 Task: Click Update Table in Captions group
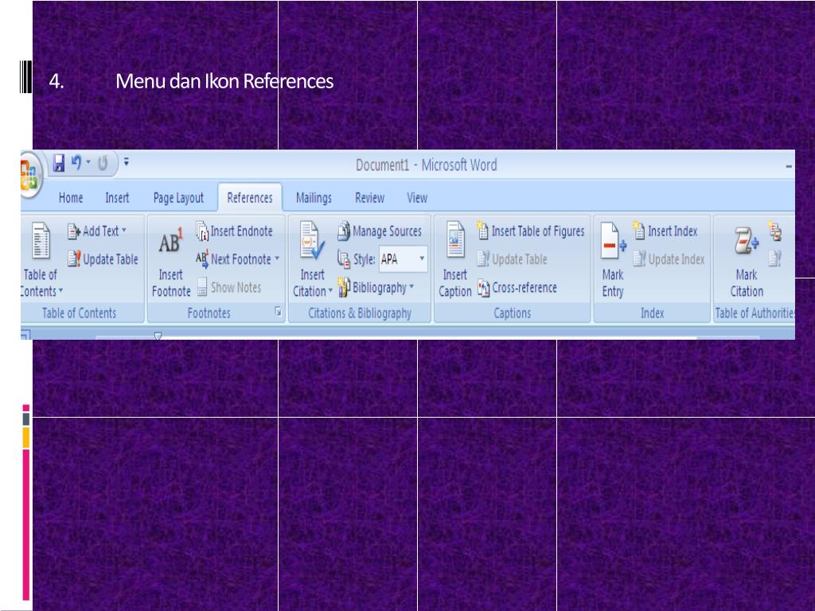point(513,259)
